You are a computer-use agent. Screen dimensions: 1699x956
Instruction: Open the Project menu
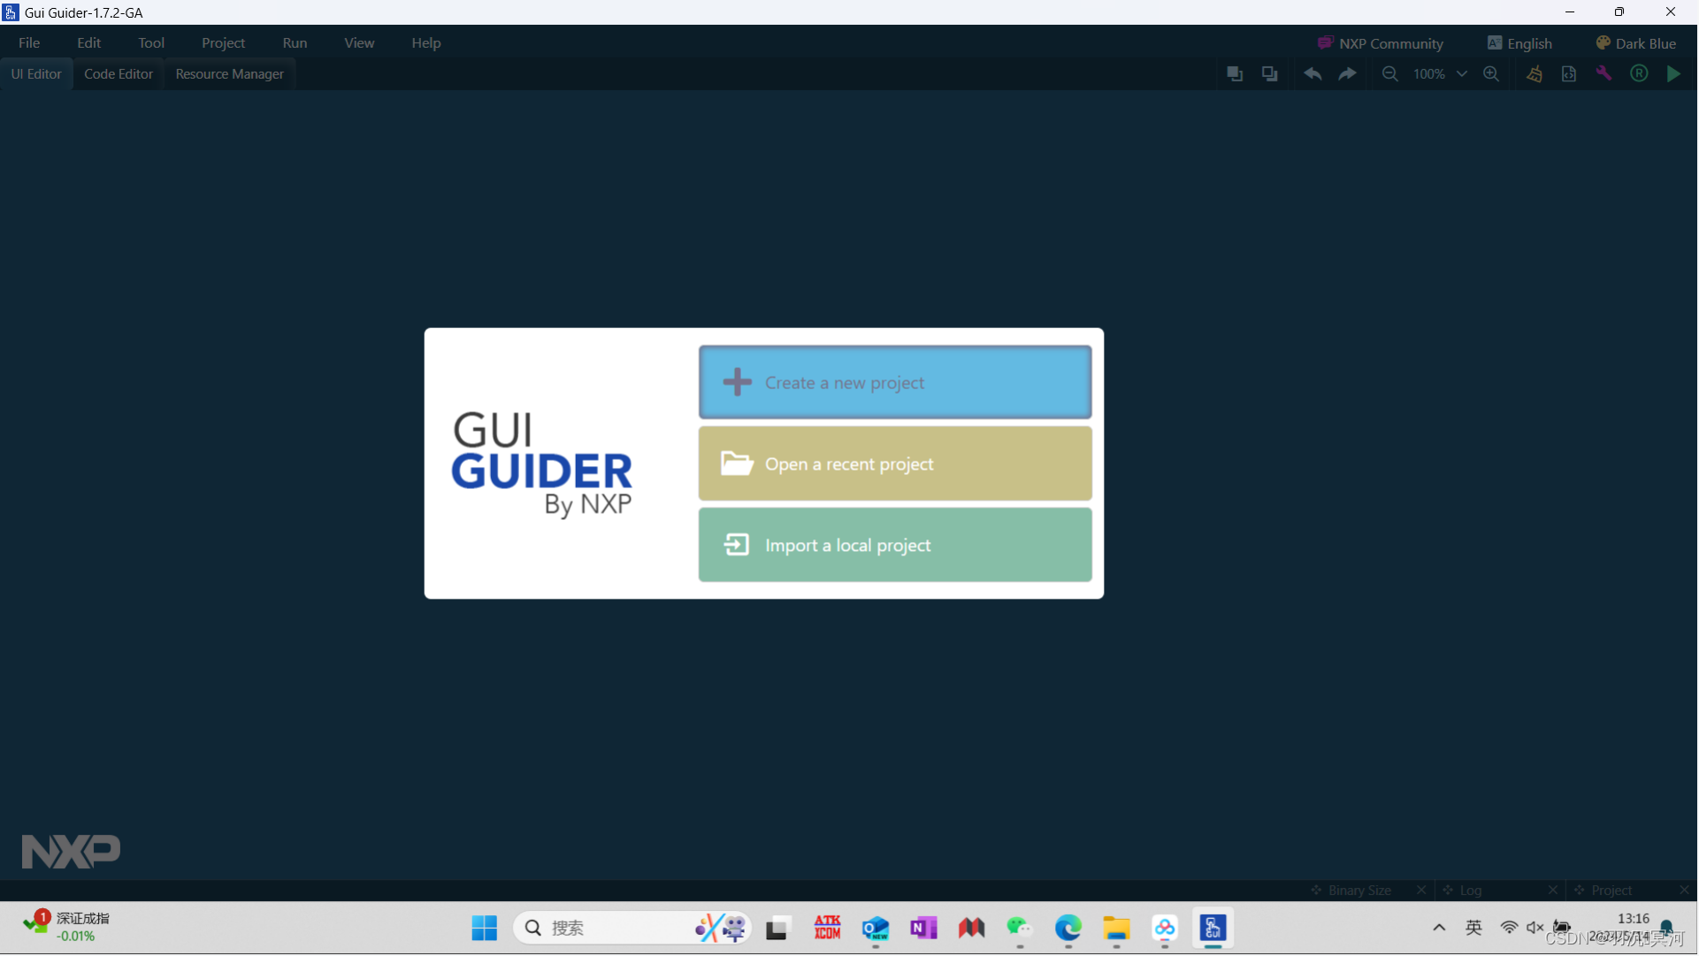(x=222, y=42)
